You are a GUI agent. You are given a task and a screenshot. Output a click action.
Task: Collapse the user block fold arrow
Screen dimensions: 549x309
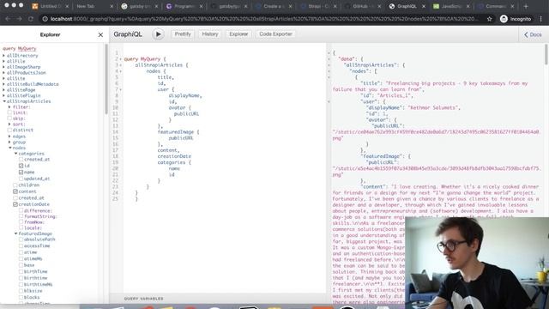[121, 89]
